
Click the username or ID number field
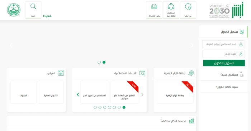pos(223,44)
